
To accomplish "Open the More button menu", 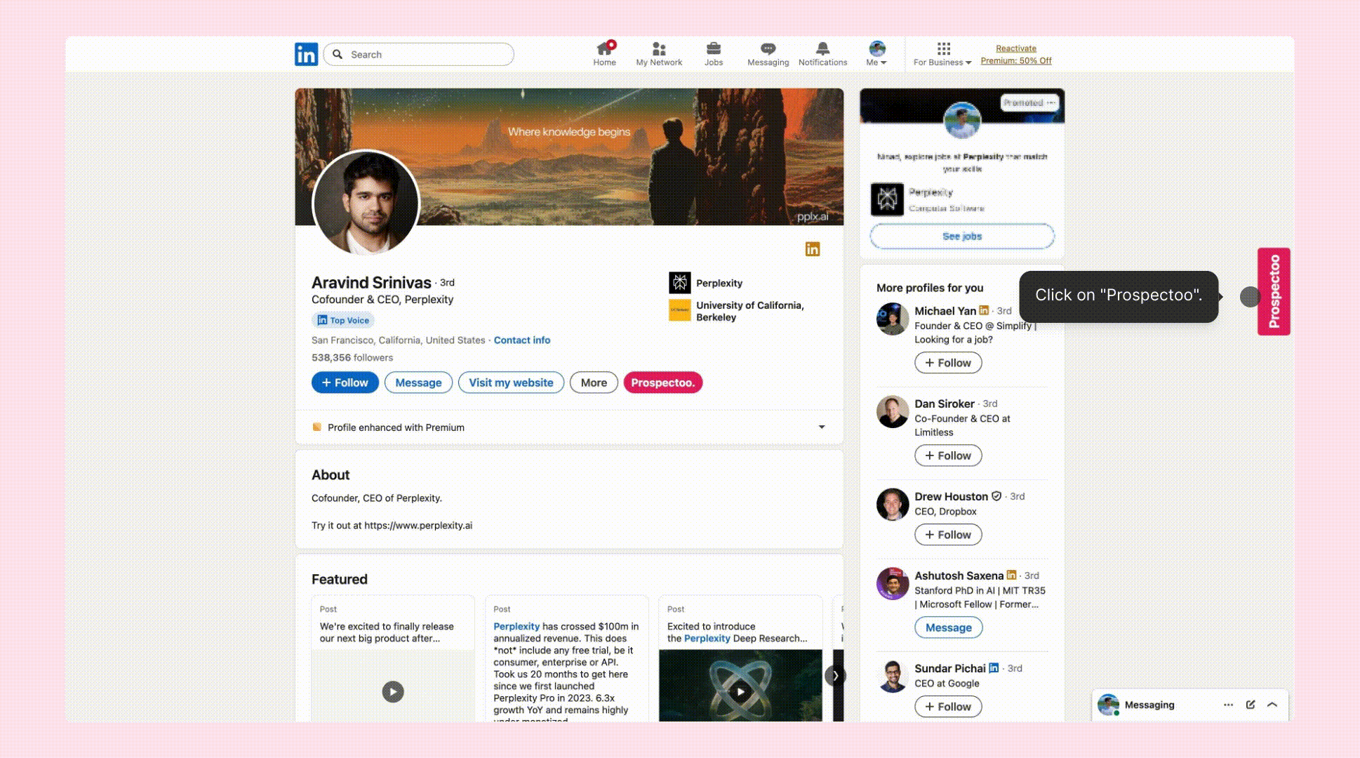I will pyautogui.click(x=594, y=383).
